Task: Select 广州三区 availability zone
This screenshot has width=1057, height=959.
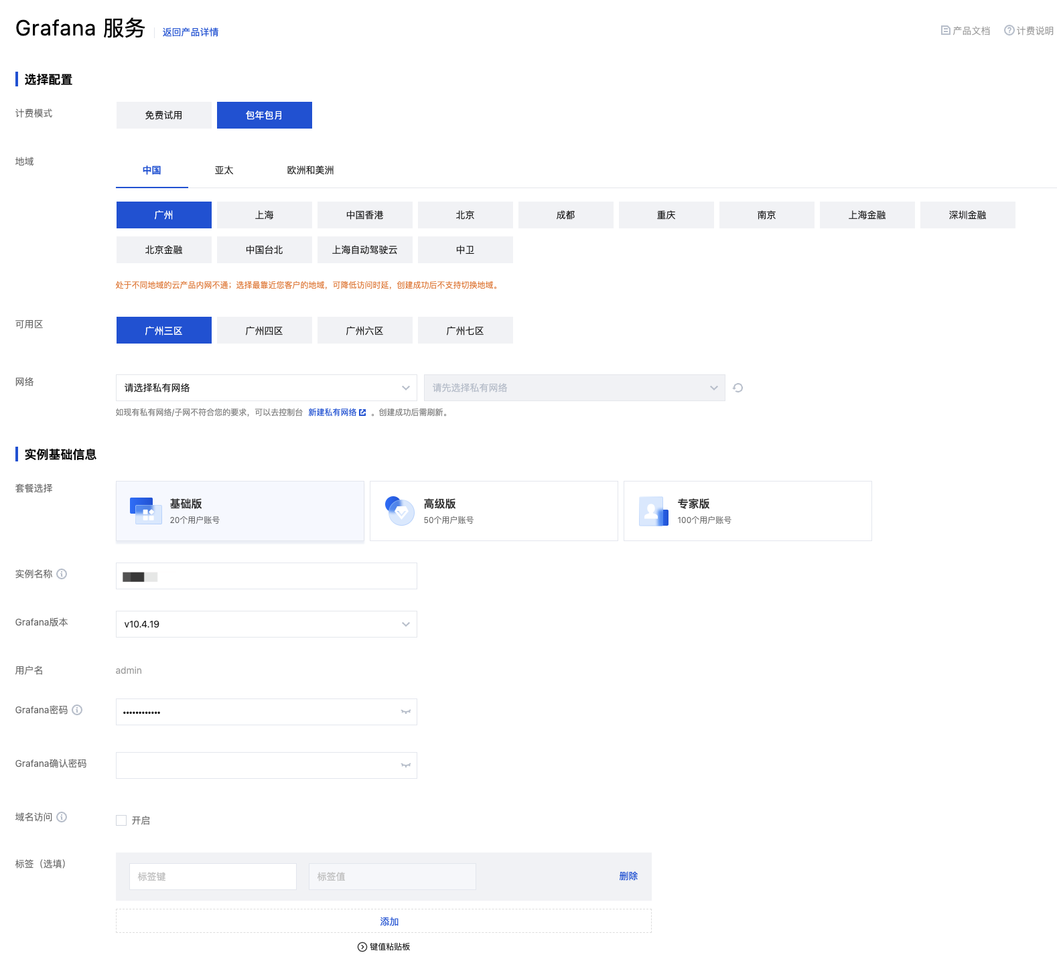Action: (x=164, y=330)
